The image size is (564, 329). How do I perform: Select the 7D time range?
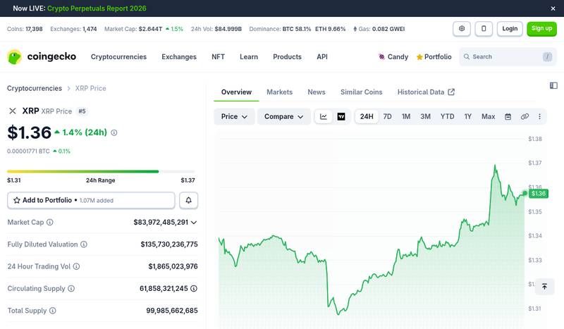[x=387, y=116]
